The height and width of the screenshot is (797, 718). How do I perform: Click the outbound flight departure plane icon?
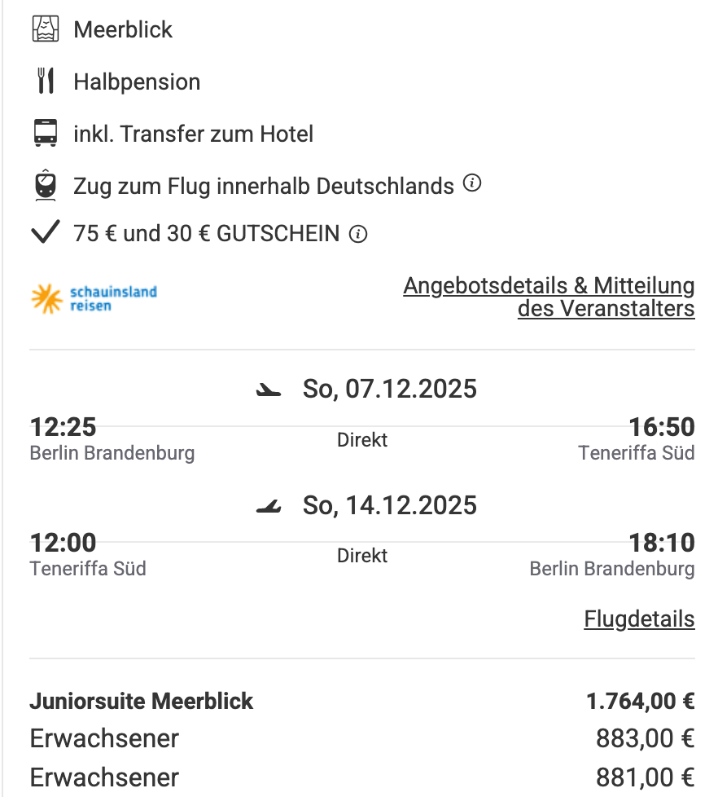click(268, 391)
